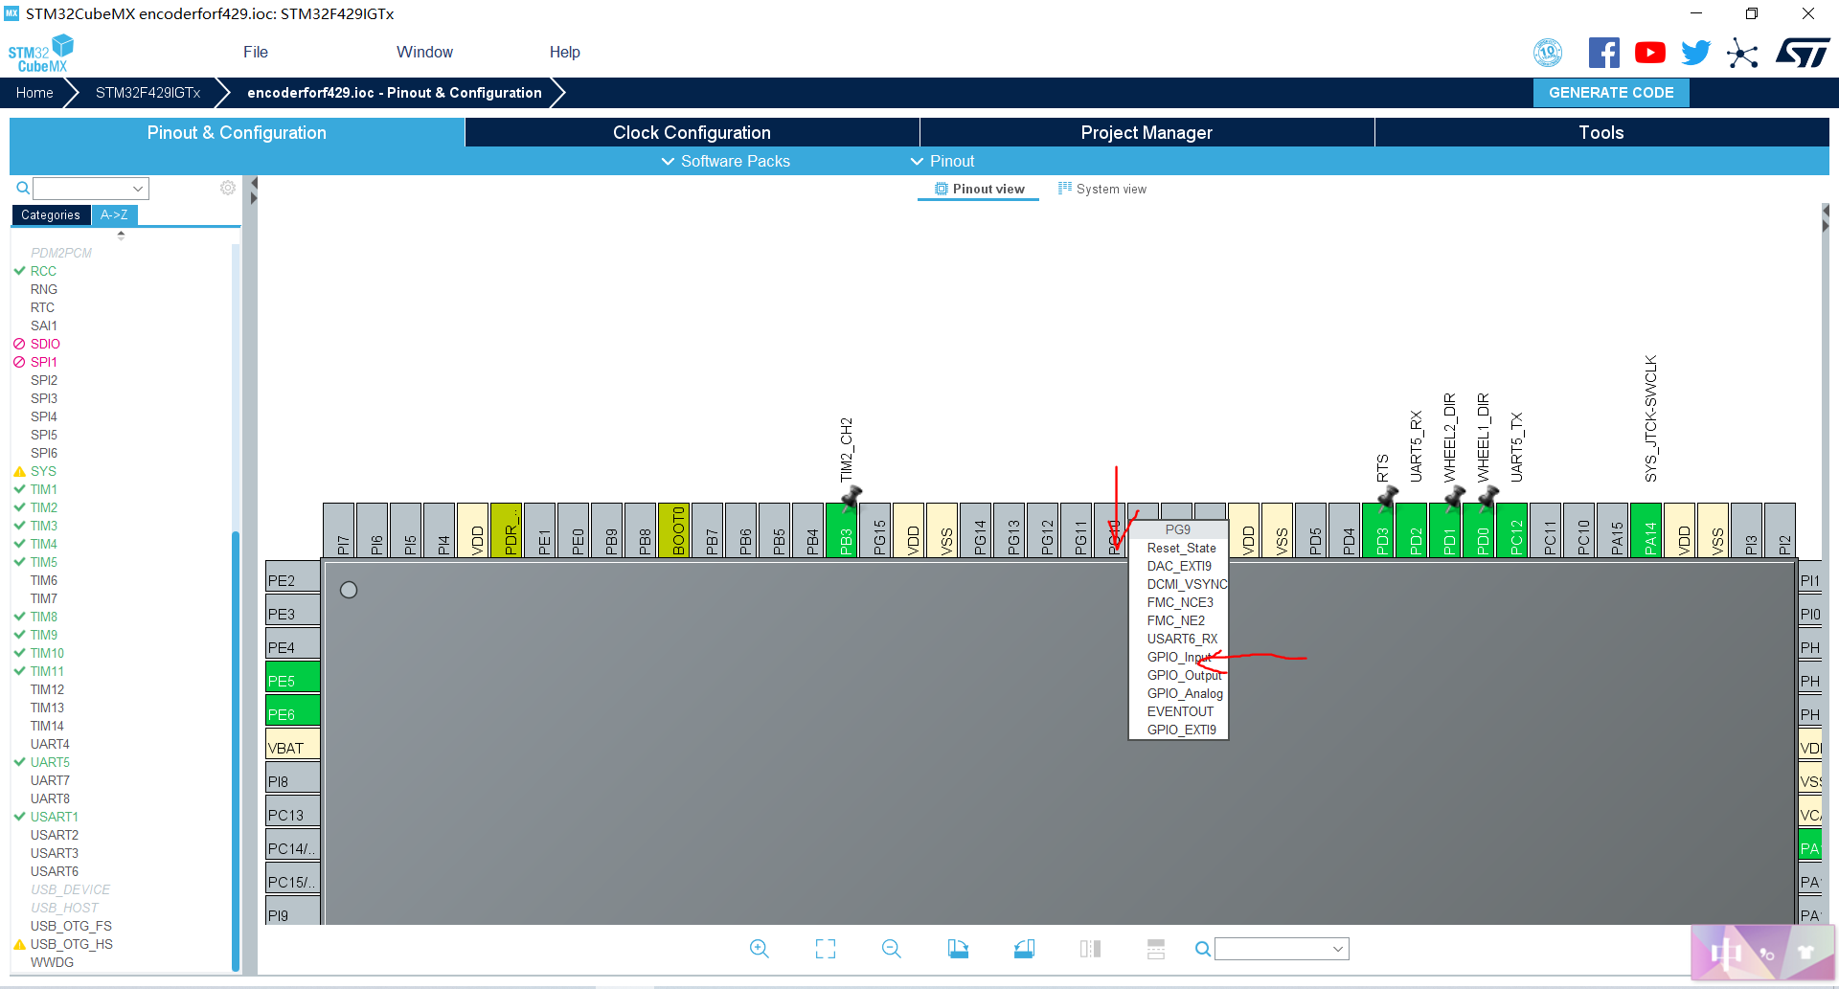Rotate the chip view clockwise icon

[x=958, y=949]
